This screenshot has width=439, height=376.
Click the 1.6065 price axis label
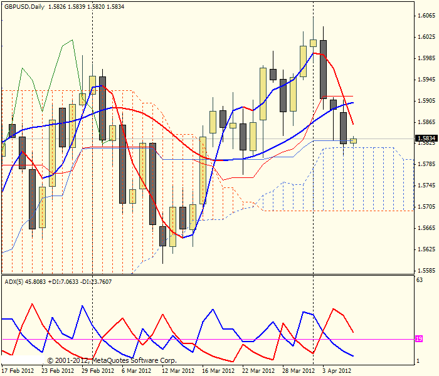tap(426, 16)
